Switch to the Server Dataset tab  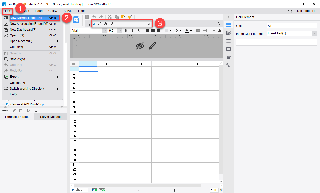point(50,117)
